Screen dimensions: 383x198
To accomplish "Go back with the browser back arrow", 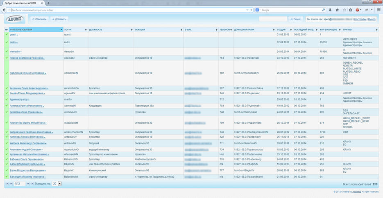I will pos(4,10).
